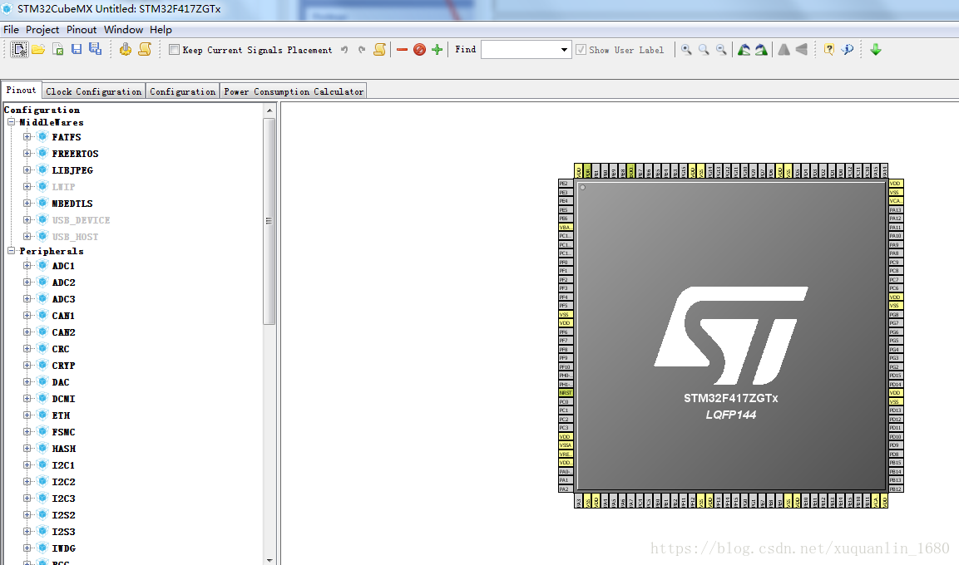
Task: Expand the ETH peripheral node
Action: coord(27,415)
